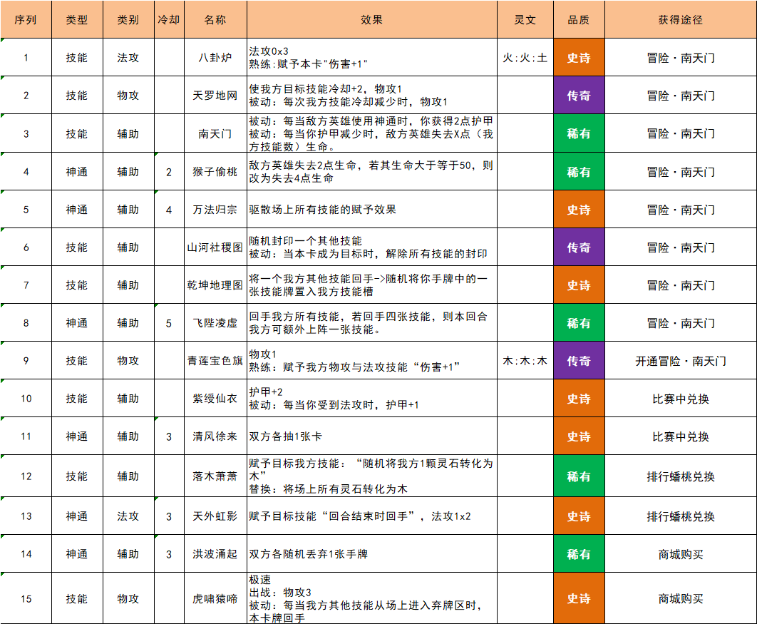
Task: Click the green 稀有 cell for 南天门
Action: click(x=579, y=133)
